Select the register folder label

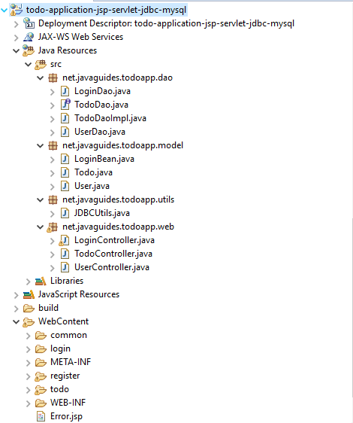[65, 376]
